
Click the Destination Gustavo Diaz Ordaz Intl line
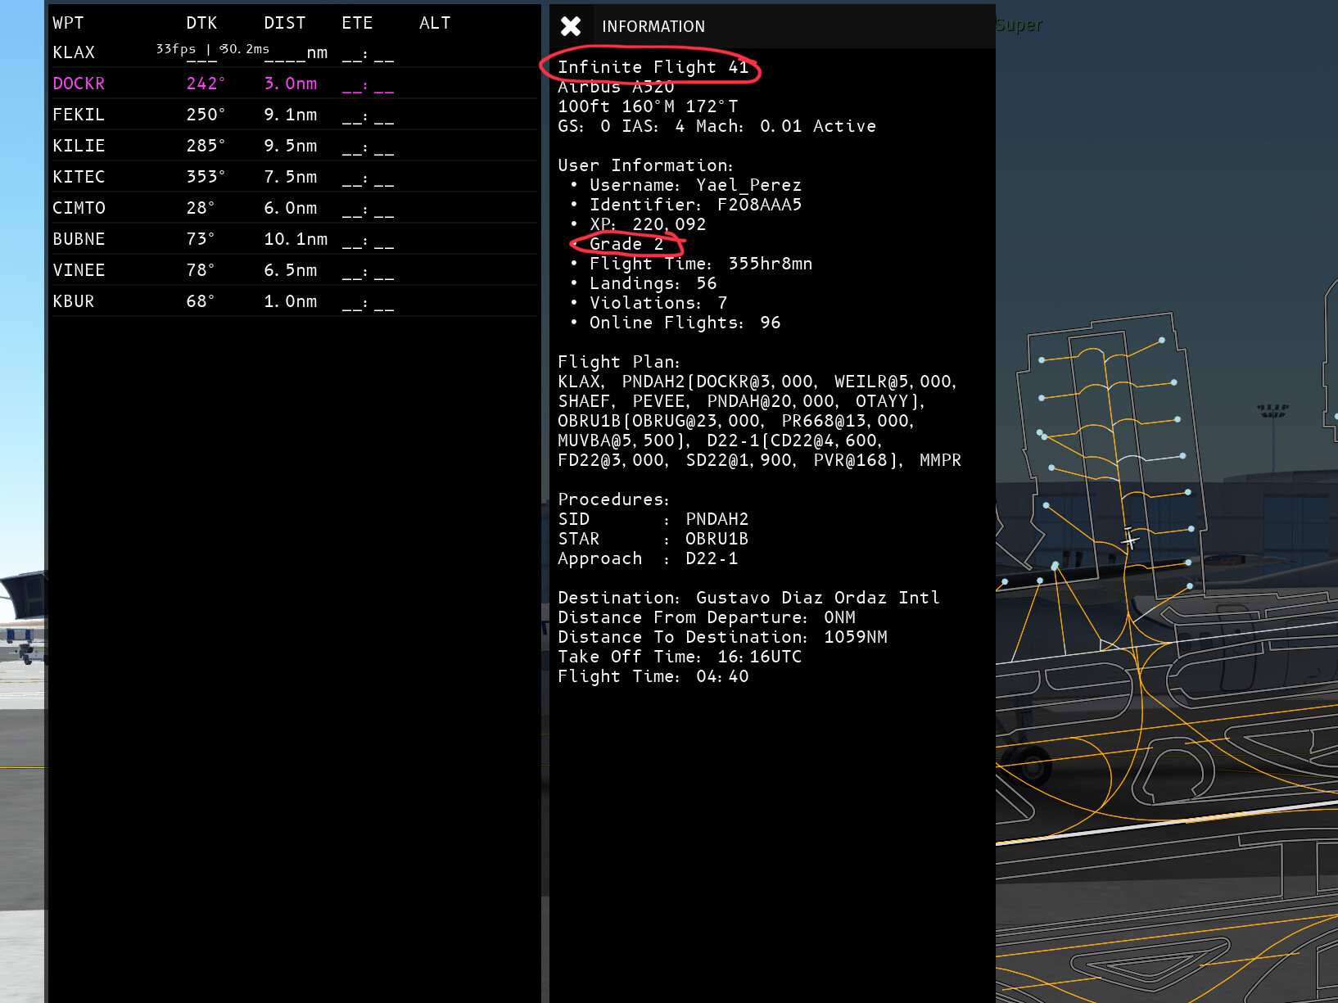(748, 598)
